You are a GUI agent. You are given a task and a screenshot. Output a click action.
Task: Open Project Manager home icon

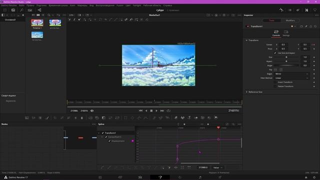coord(306,177)
